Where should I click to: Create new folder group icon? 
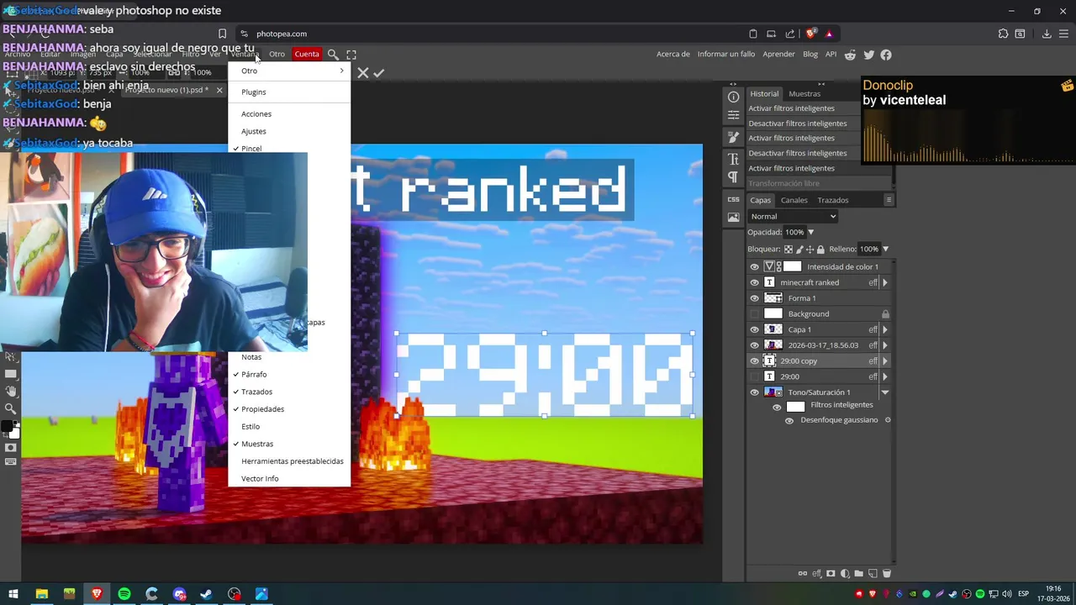[x=858, y=573]
